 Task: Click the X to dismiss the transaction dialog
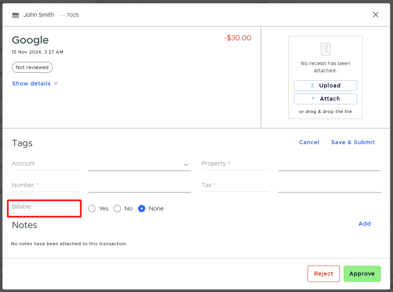tap(375, 14)
